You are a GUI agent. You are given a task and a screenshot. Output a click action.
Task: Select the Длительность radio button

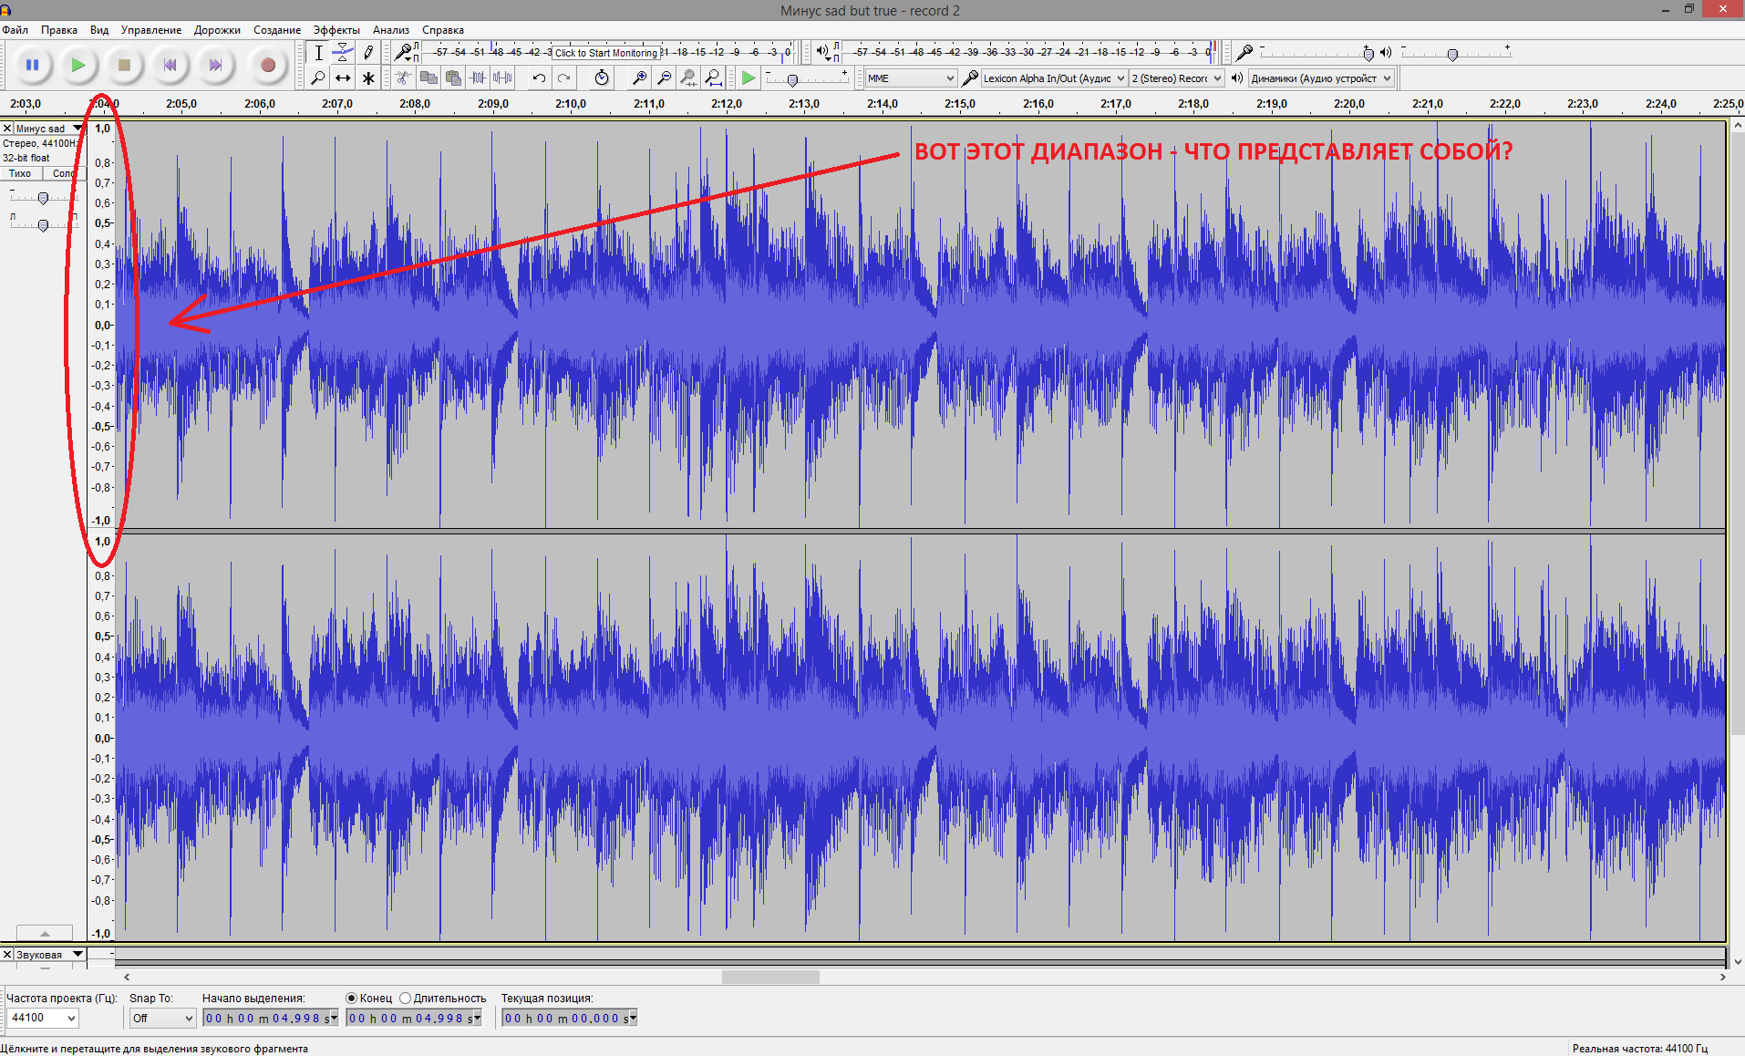point(406,999)
